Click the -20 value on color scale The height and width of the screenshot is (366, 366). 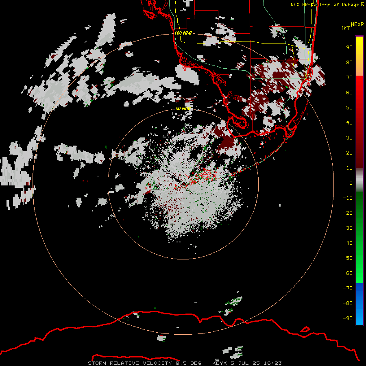point(348,213)
